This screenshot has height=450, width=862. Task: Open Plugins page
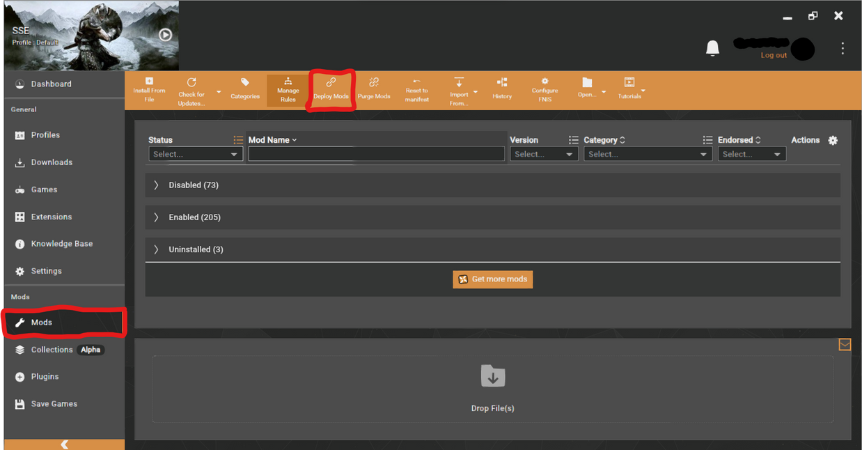tap(64, 377)
